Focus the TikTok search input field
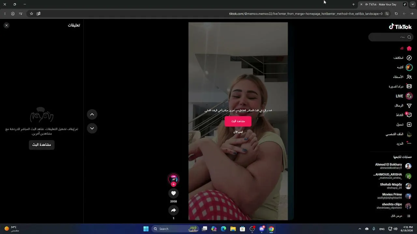The height and width of the screenshot is (234, 417). tap(390, 37)
